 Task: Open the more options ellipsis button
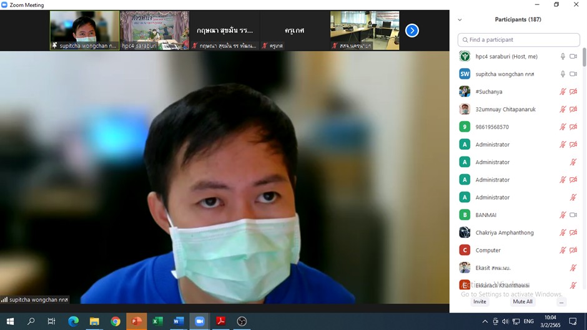click(x=561, y=302)
